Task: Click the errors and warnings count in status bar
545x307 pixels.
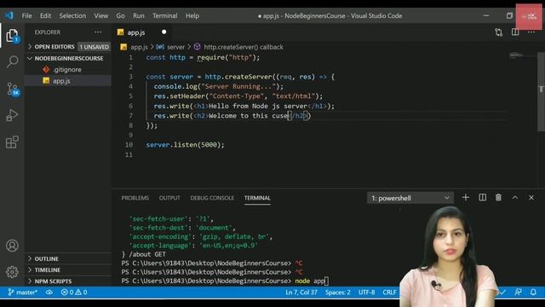Action: (x=74, y=293)
